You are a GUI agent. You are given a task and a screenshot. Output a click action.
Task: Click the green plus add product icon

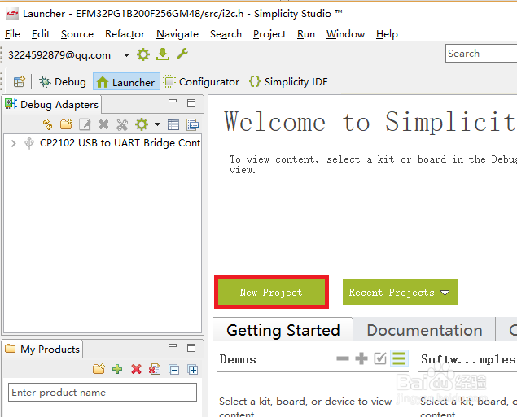[117, 369]
